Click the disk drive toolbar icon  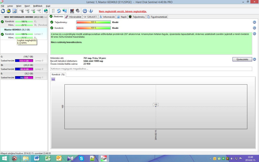point(14,11)
